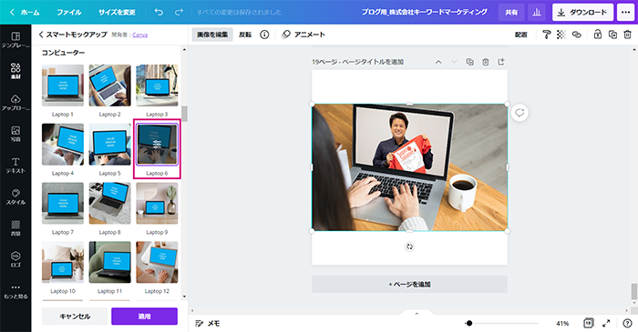Expand the pages tray chevron at bottom
The height and width of the screenshot is (332, 638).
pyautogui.click(x=417, y=313)
